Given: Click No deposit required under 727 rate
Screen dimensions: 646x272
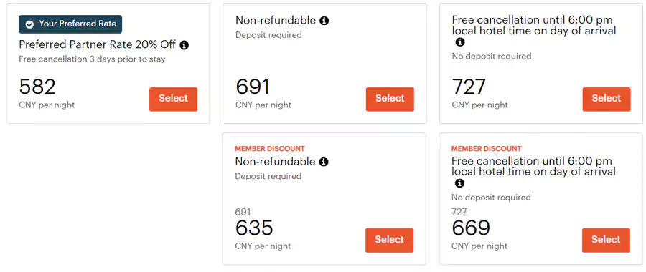Looking at the screenshot, I should click(x=492, y=57).
